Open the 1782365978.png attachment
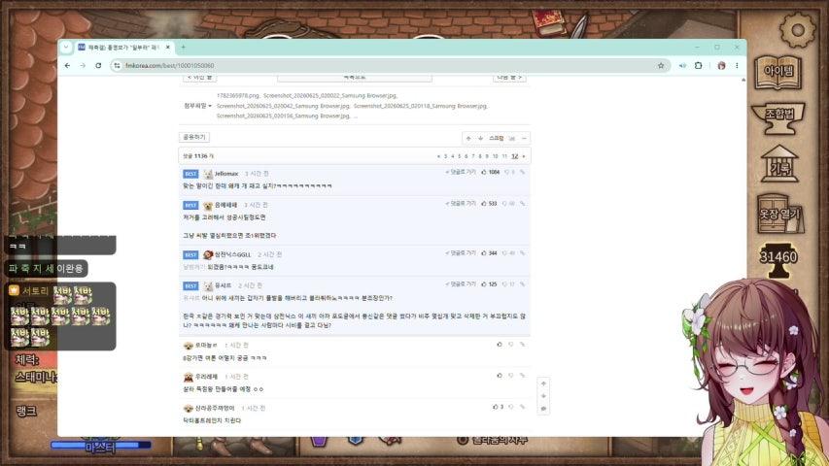This screenshot has width=829, height=466. point(238,96)
